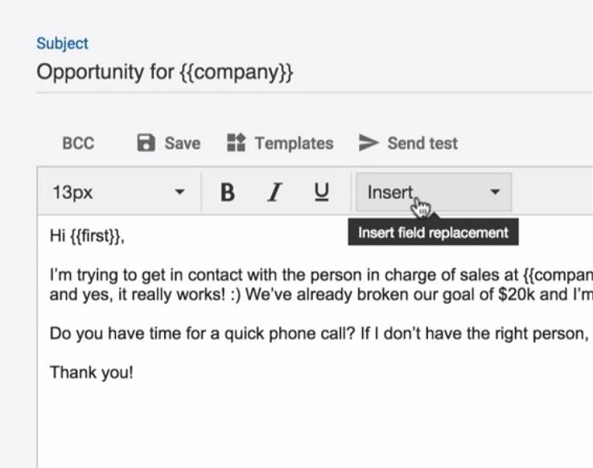Click the Insert dropdown caret arrow

tap(495, 192)
